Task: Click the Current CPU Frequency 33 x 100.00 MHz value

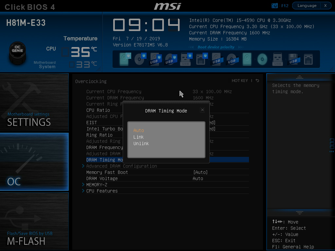Action: 212,92
